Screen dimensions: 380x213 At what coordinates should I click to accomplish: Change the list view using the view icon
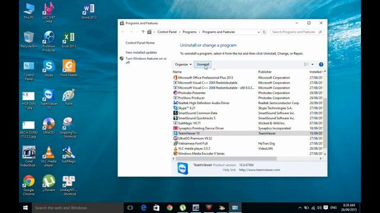coord(306,64)
